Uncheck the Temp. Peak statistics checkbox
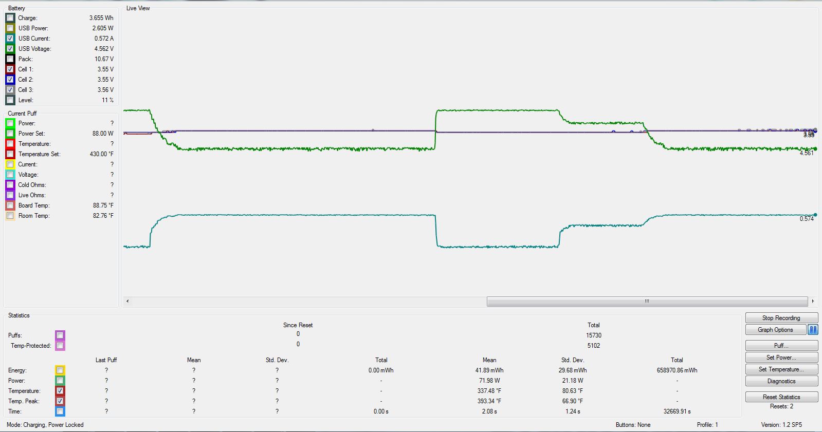Screen dimensions: 822x432 pos(60,401)
